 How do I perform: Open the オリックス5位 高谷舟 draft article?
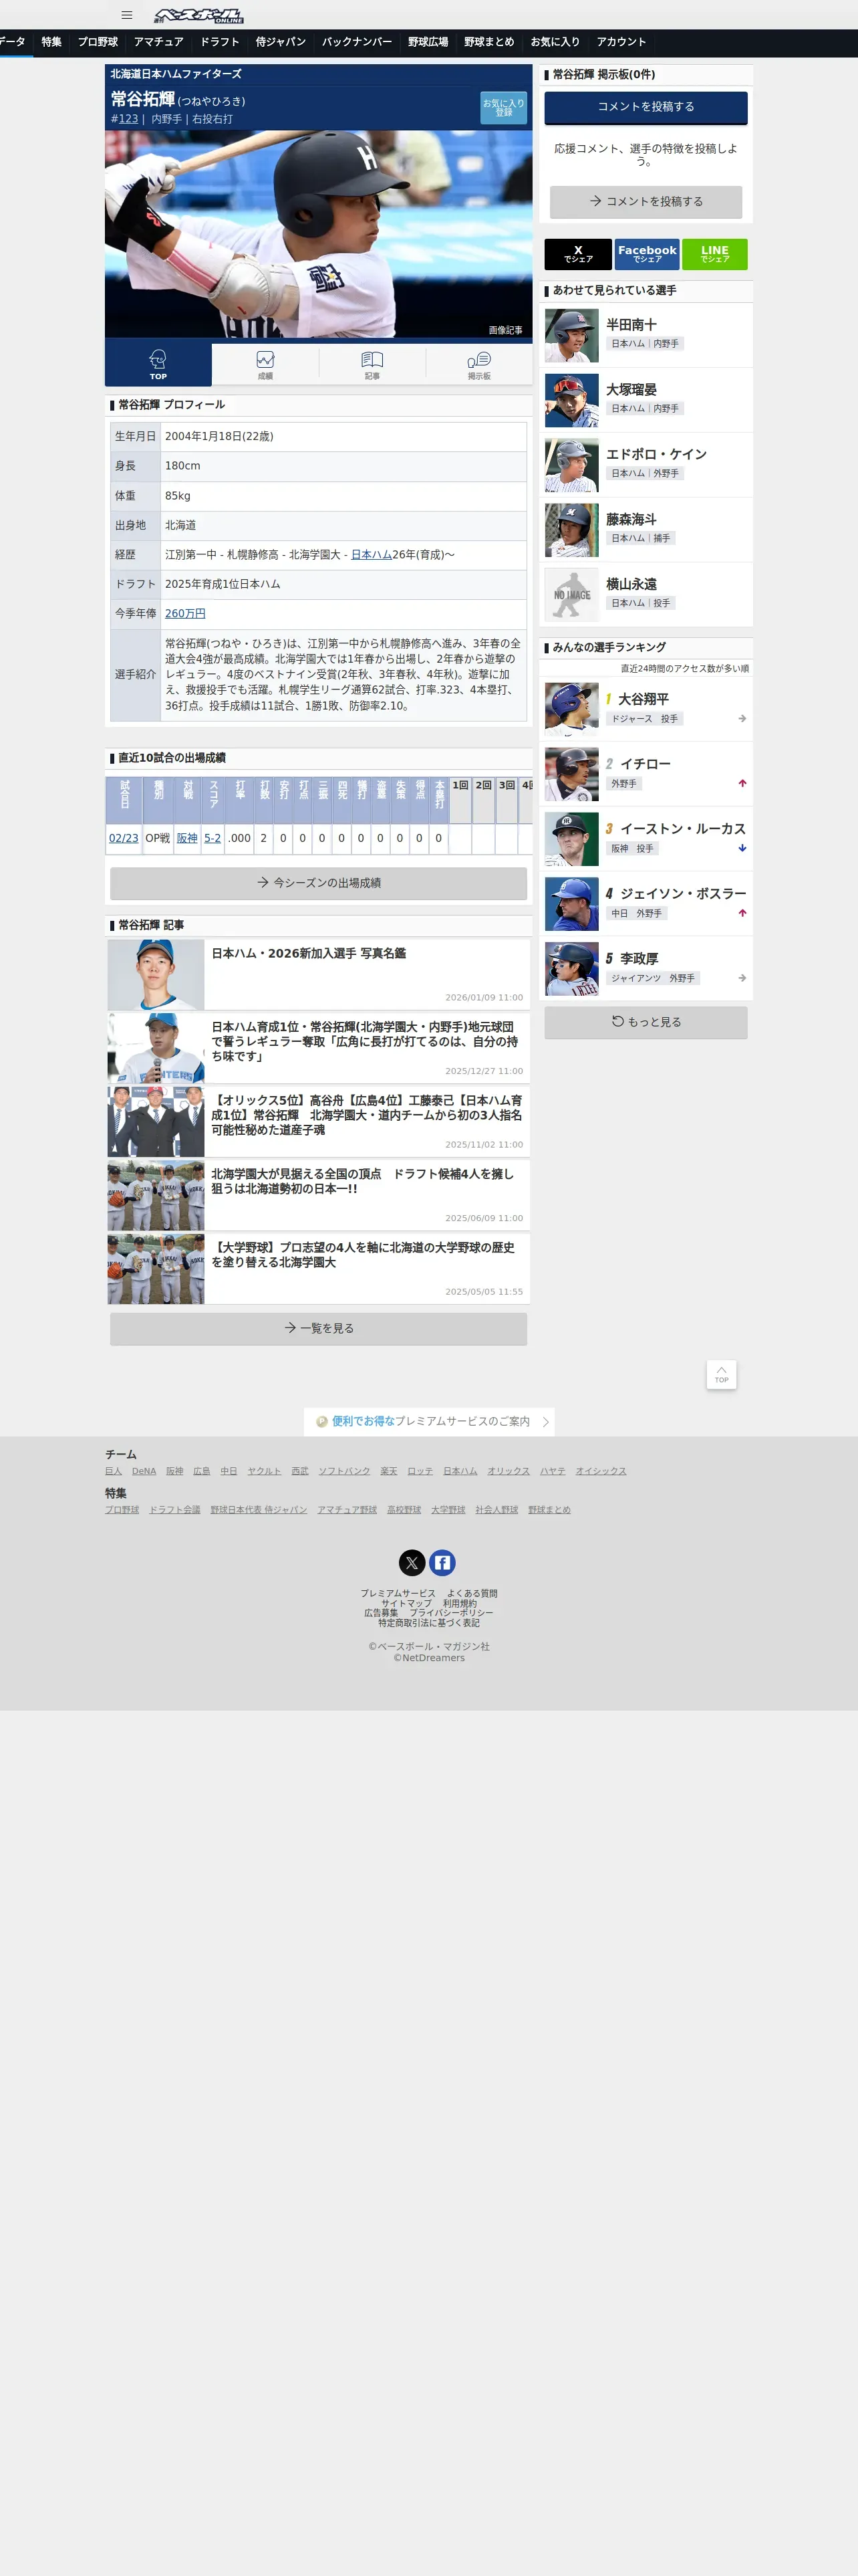click(319, 1121)
